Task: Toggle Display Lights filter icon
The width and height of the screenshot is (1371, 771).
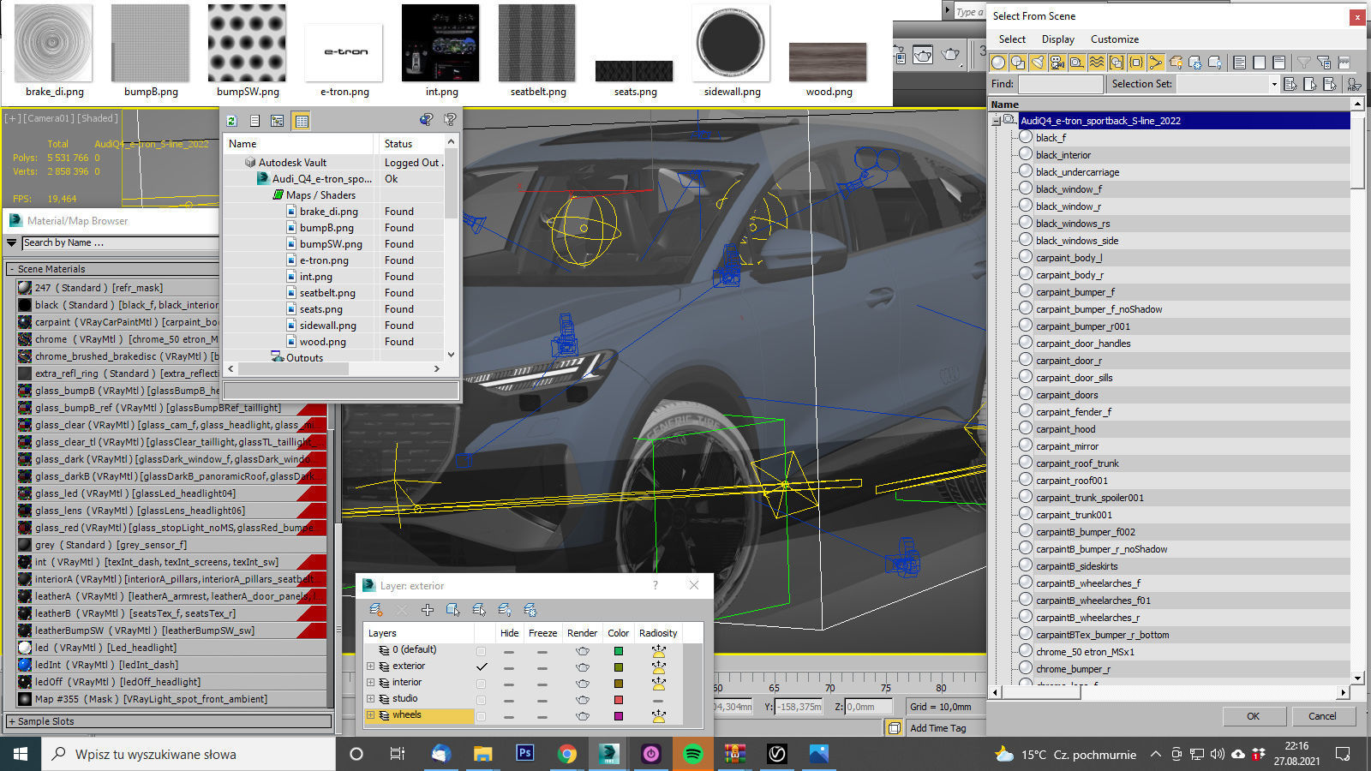Action: [x=1038, y=63]
